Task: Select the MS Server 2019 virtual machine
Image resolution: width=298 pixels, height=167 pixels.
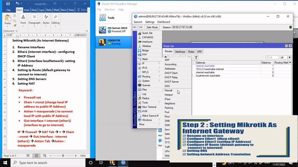Action: [114, 30]
